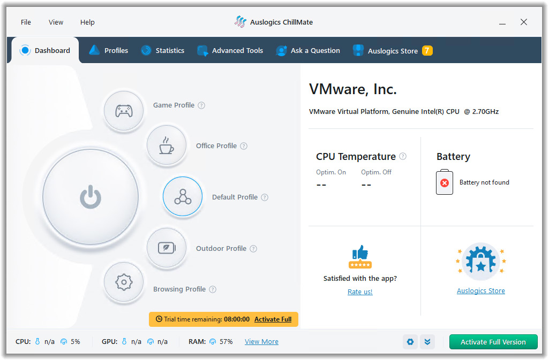Click the Rate us! link
Viewport: 549px width, 360px height.
(x=360, y=292)
